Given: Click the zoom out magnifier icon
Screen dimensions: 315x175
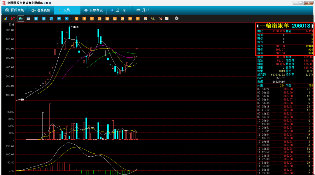Looking at the screenshot, I should point(160,18).
